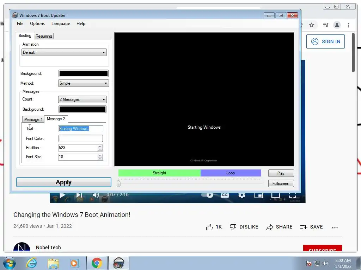Bookmark page with Chrome star icon
361x270 pixels.
(312, 25)
